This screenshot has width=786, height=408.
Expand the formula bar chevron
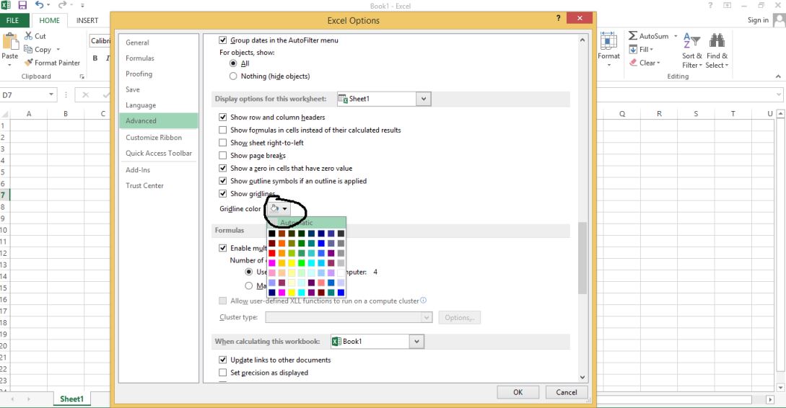pos(780,94)
